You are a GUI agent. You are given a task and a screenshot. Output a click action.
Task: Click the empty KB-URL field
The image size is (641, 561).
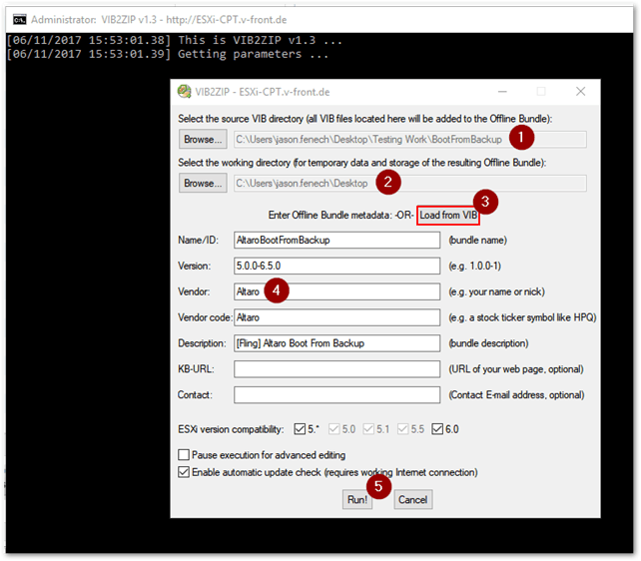[x=336, y=369]
